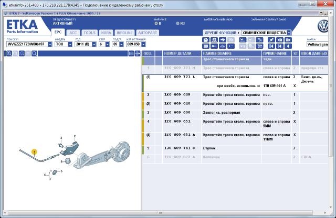The image size is (336, 218).
Task: Select part number 1T0 609 651 with 9MM note
Action: pos(177,121)
